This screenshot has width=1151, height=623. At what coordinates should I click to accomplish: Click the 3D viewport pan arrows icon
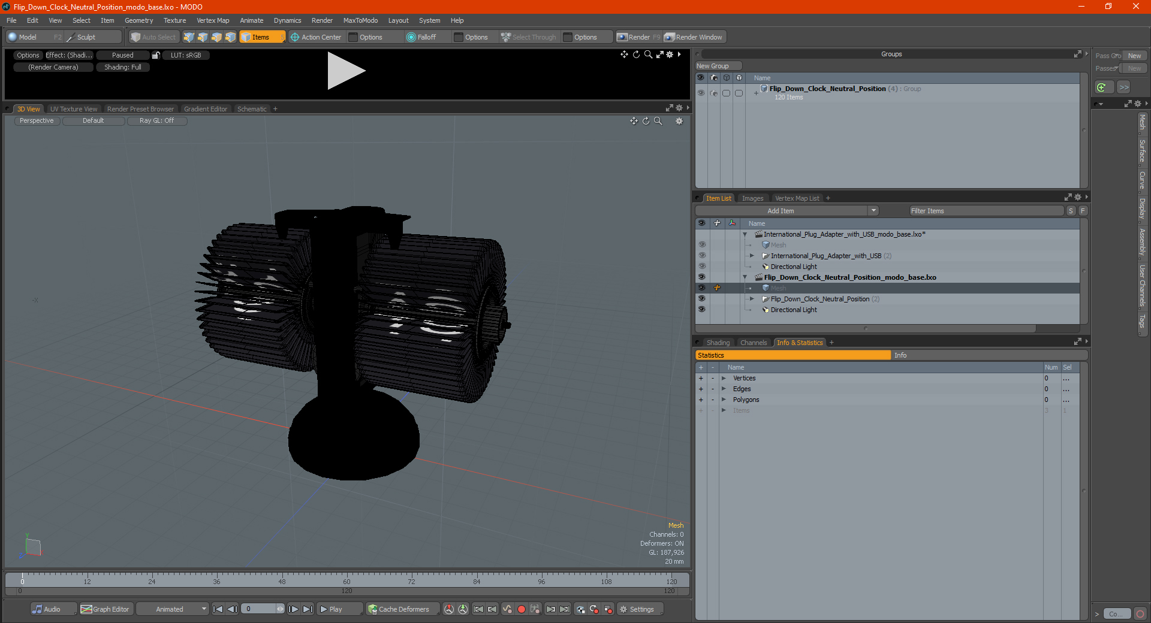pos(634,121)
